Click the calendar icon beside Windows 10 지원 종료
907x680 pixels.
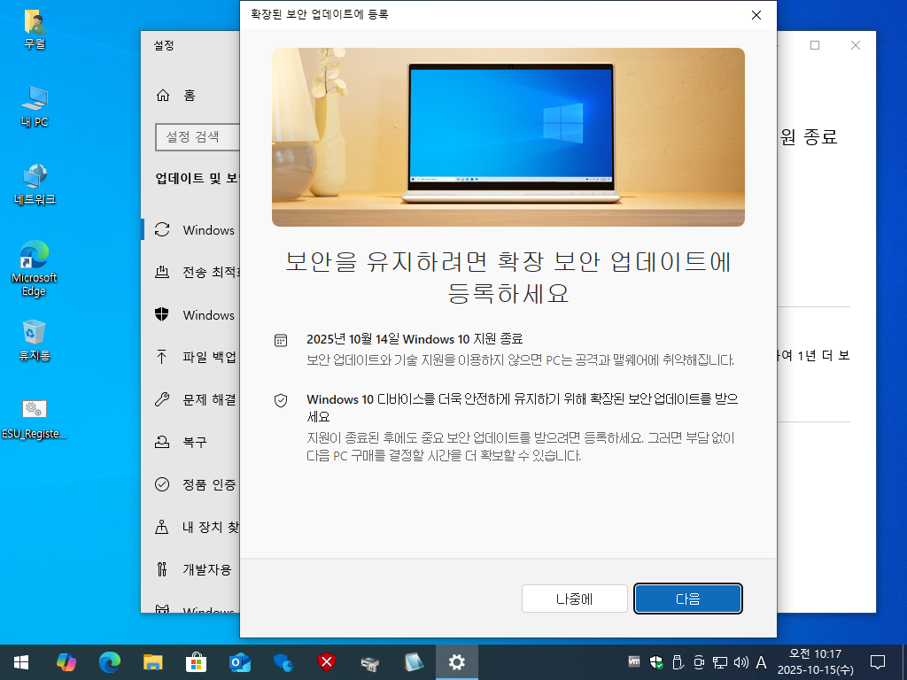281,340
